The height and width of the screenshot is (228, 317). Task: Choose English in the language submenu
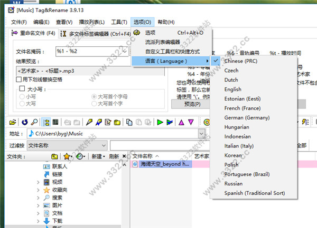click(x=254, y=89)
